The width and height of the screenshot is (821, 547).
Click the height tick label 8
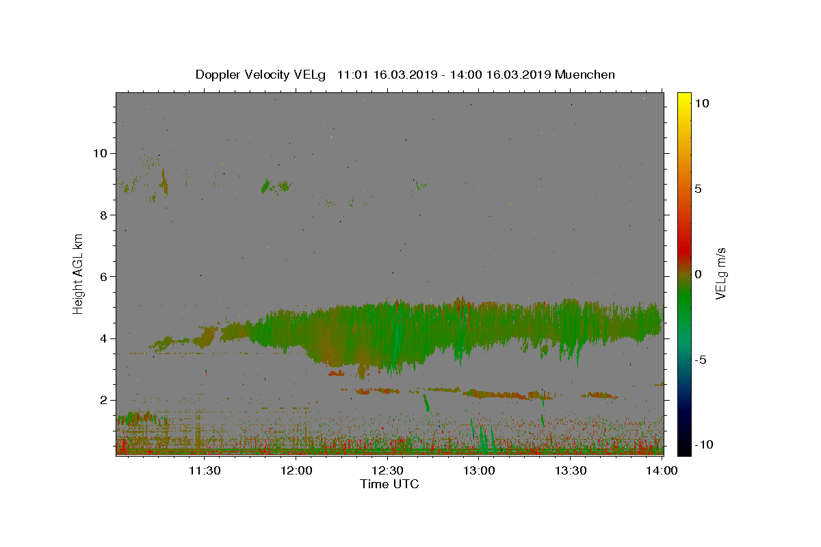coord(105,215)
